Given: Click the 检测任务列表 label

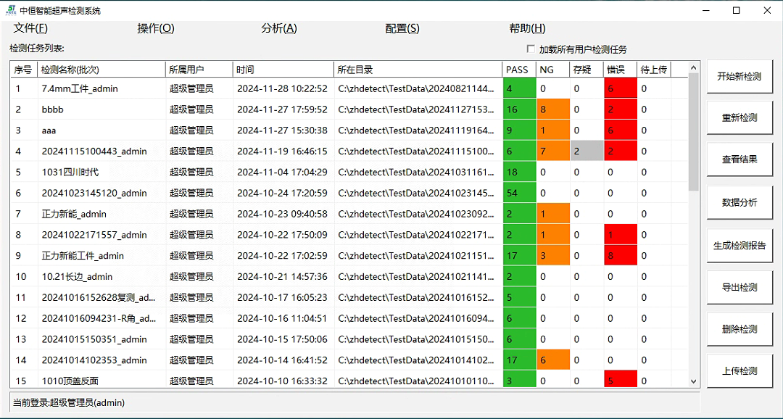Looking at the screenshot, I should [37, 49].
